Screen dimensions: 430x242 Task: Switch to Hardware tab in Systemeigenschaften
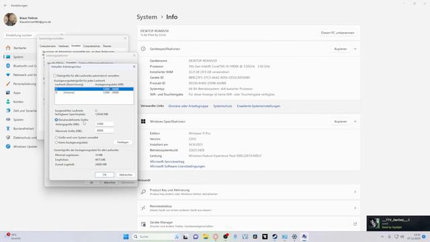[63, 46]
